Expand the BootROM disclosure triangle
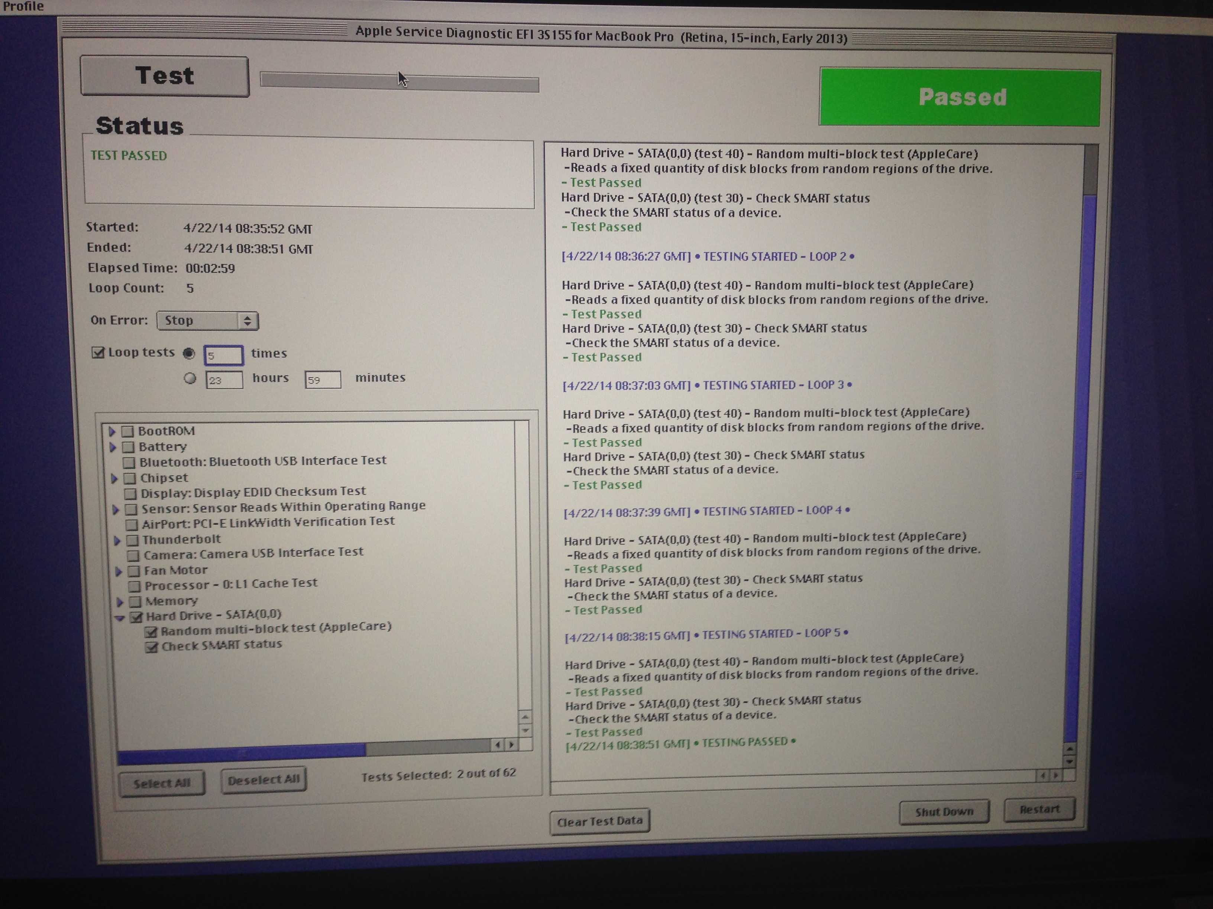 coord(111,431)
